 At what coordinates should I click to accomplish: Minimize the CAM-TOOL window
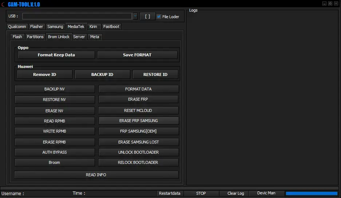click(324, 4)
